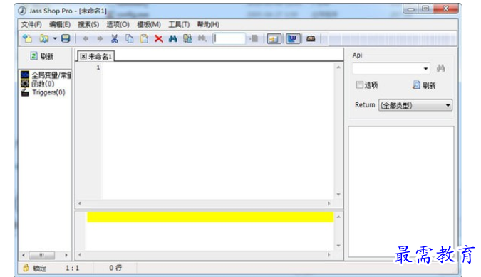The width and height of the screenshot is (481, 277).
Task: Select the Triggers(0) tree item
Action: click(43, 92)
